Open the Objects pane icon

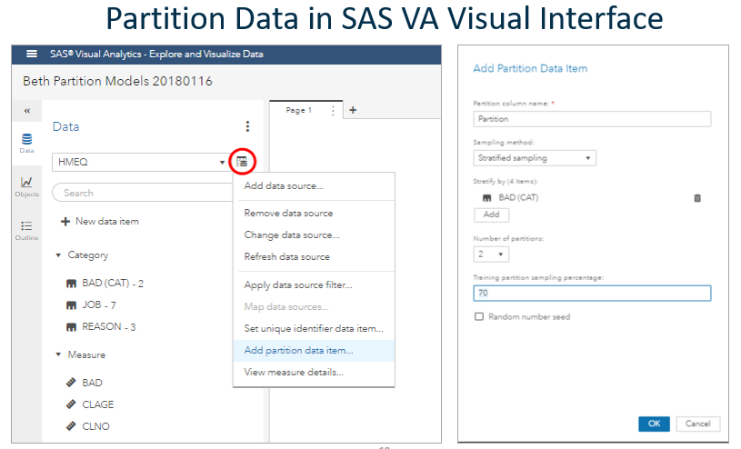(26, 186)
